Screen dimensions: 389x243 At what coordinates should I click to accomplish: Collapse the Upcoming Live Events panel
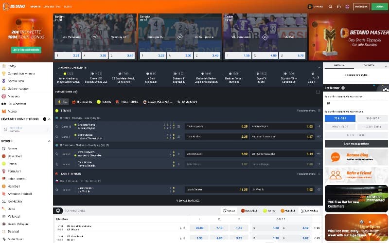point(319,68)
